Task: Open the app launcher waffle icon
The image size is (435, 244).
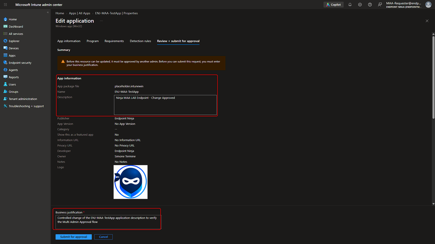Action: [5, 5]
